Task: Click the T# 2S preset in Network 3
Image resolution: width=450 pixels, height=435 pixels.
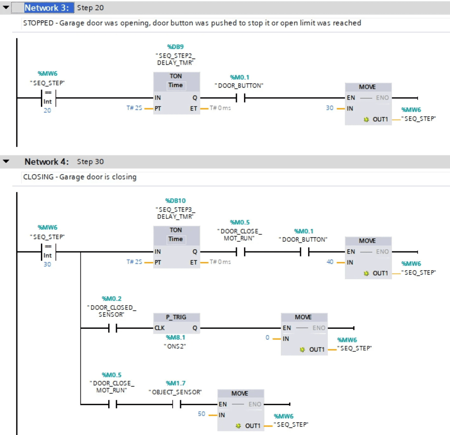Action: pos(134,108)
